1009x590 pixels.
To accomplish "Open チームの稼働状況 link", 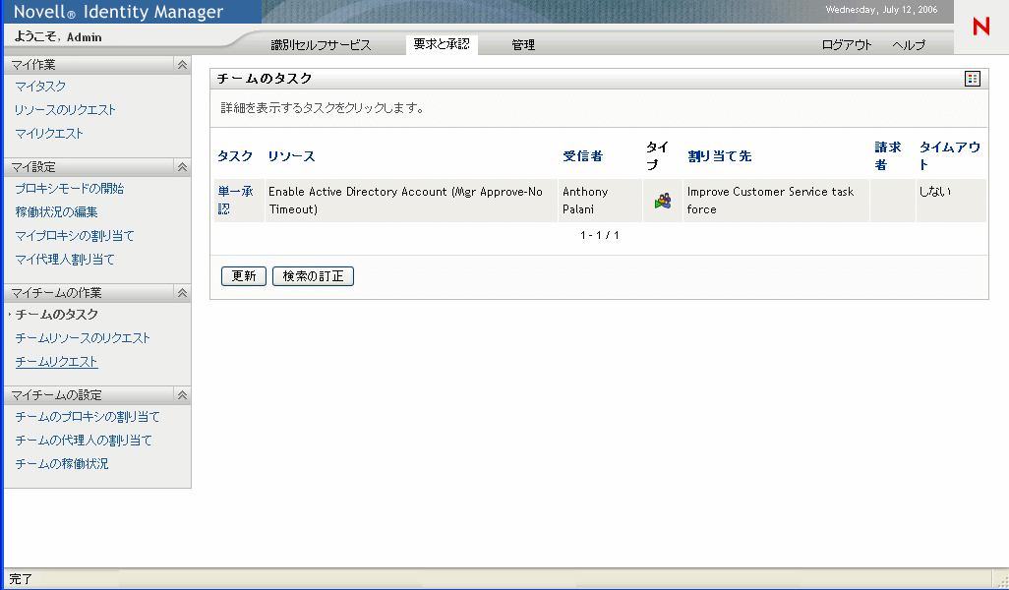I will pos(62,464).
